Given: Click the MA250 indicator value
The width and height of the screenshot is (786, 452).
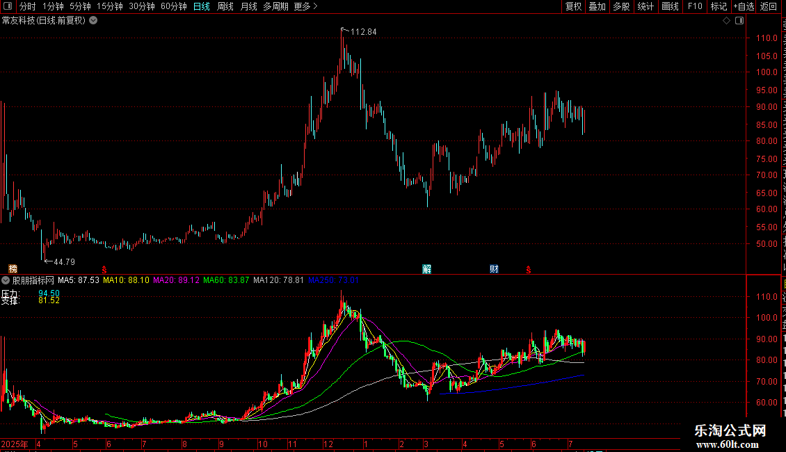Looking at the screenshot, I should coord(333,280).
